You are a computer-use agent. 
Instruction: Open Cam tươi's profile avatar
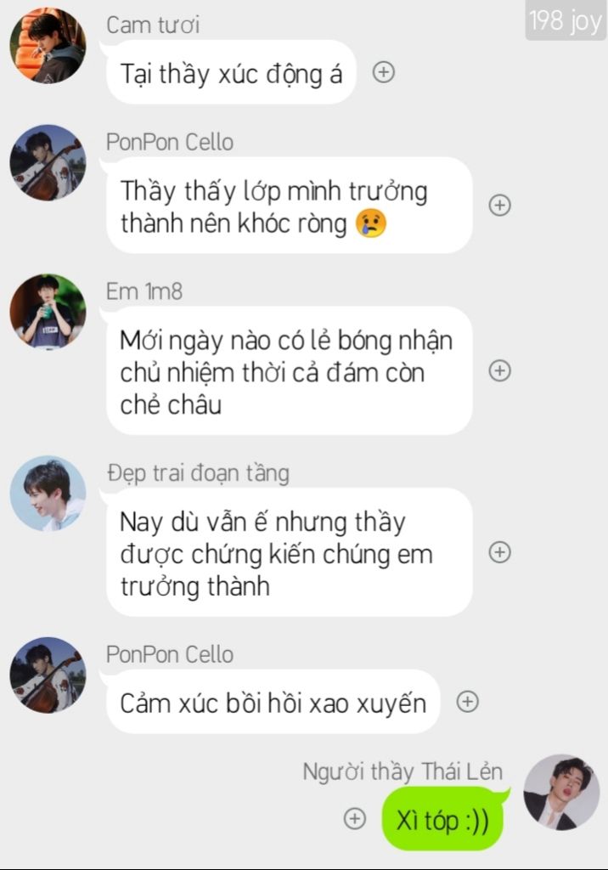tap(48, 46)
